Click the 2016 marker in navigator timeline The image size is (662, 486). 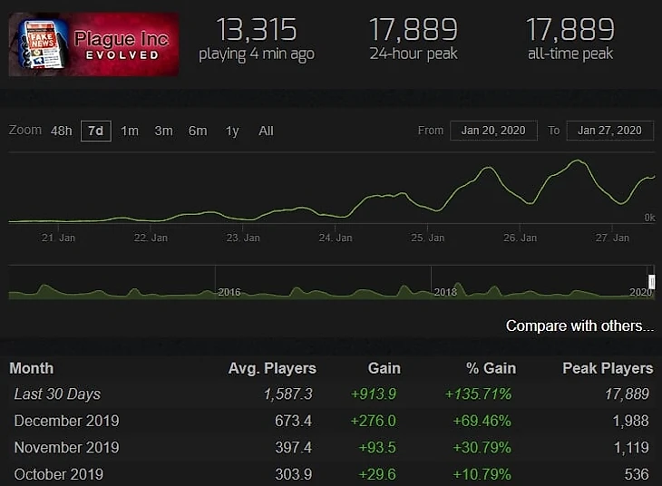(x=229, y=292)
